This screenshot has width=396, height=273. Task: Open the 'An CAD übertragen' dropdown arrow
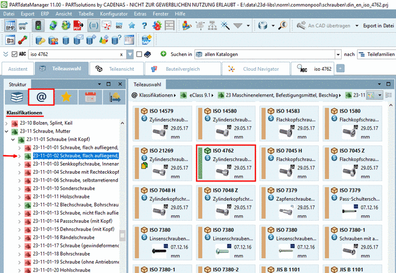point(357,26)
